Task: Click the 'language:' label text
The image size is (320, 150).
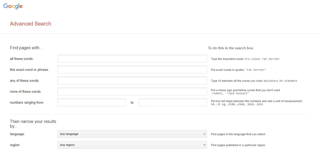Action: pos(17,134)
